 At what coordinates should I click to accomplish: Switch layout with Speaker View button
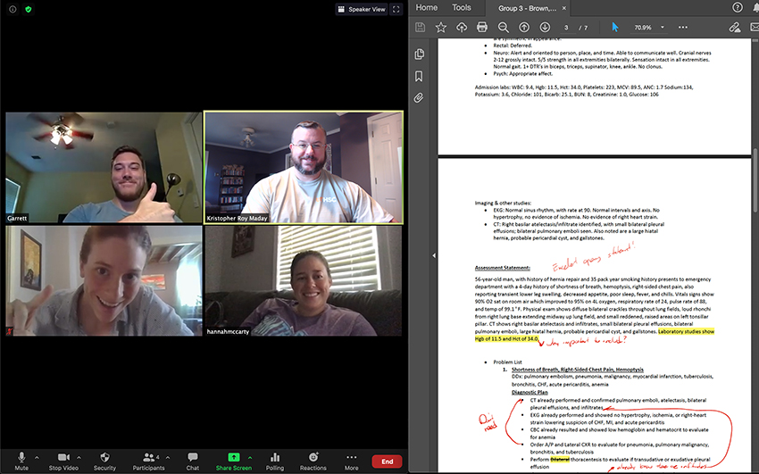click(362, 9)
